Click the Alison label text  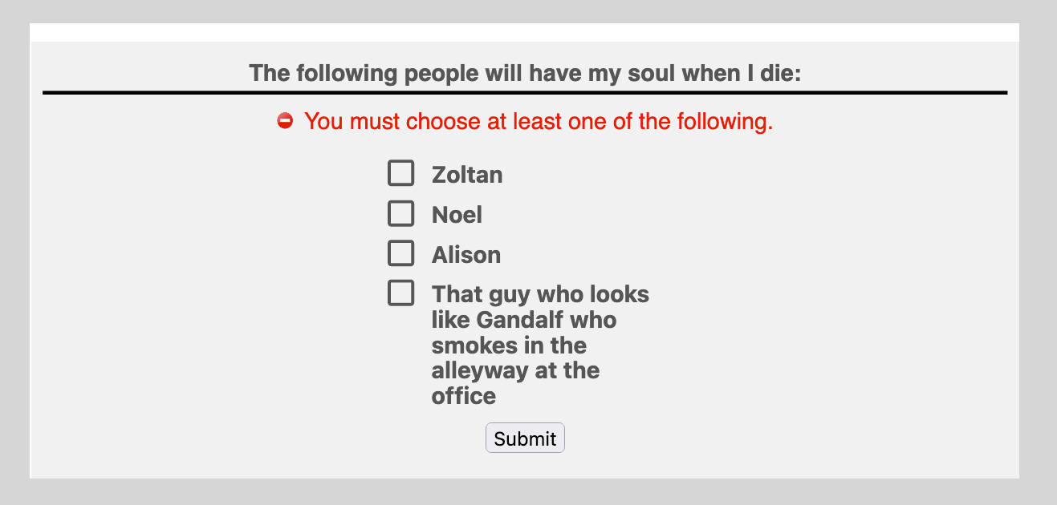(x=466, y=254)
